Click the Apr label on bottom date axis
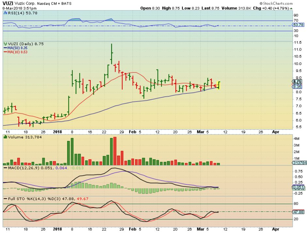The height and width of the screenshot is (234, 307). click(x=275, y=229)
